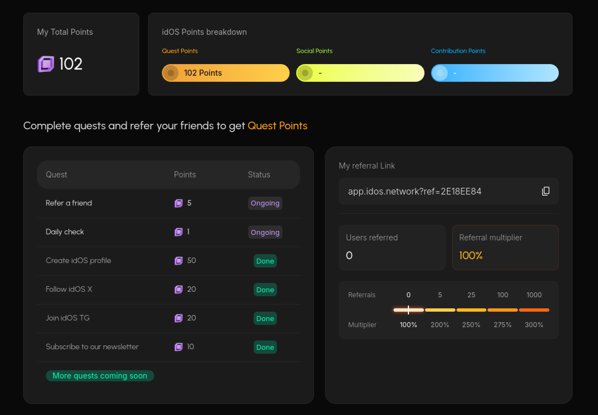This screenshot has height=415, width=598.
Task: Click the purple points icon next to total 102
Action: point(46,64)
